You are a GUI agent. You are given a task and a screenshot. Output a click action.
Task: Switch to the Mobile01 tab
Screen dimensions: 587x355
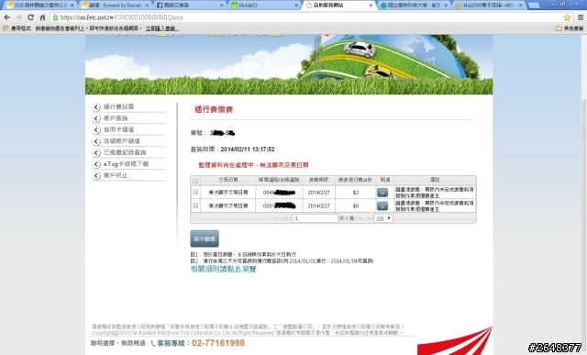[x=264, y=6]
